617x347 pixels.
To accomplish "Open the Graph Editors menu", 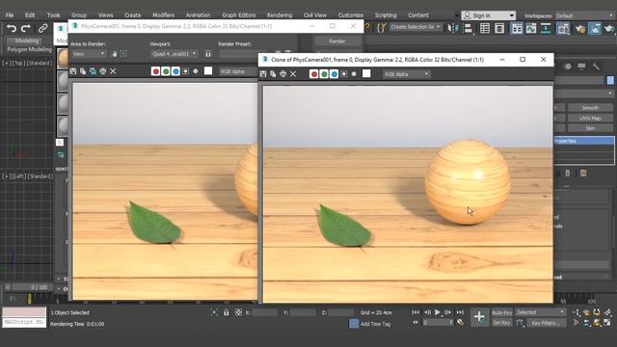I will (x=238, y=15).
